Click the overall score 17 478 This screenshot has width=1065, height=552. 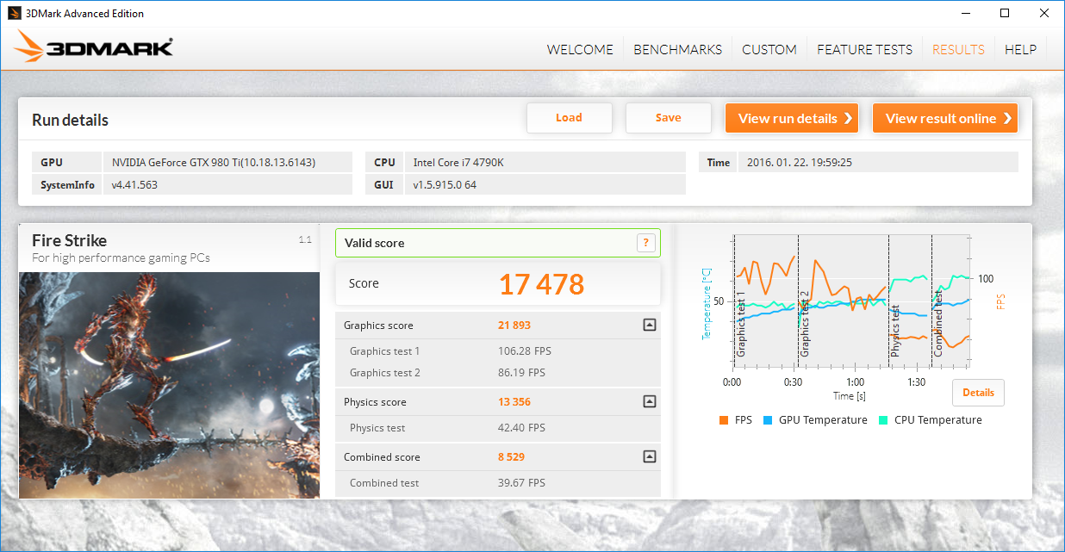pyautogui.click(x=541, y=283)
